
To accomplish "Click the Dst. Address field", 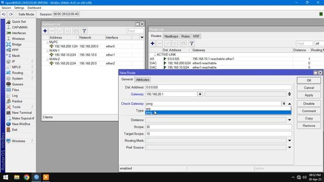I will coord(218,87).
